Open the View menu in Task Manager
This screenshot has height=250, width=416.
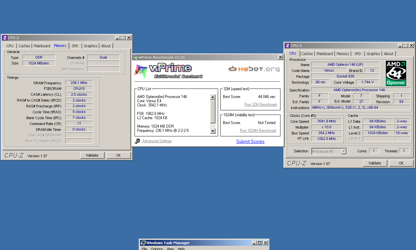pos(170,249)
